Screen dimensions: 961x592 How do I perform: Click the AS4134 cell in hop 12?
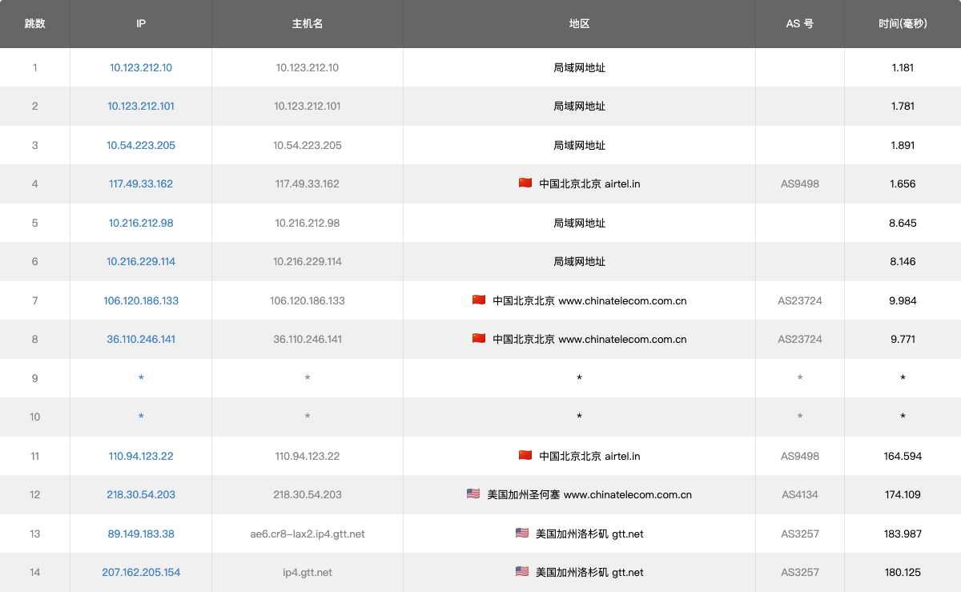tap(800, 495)
